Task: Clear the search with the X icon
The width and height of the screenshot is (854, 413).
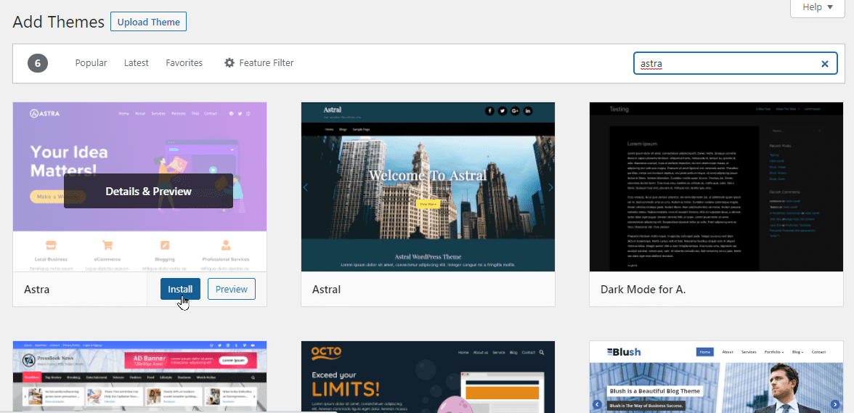Action: pos(825,64)
